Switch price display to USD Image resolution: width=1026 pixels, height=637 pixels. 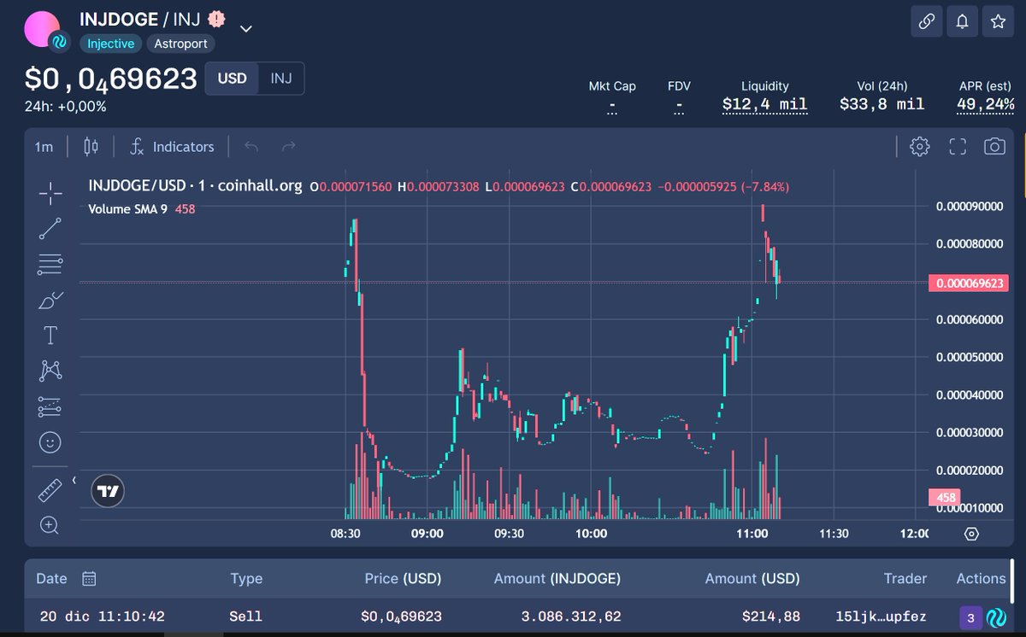click(233, 79)
